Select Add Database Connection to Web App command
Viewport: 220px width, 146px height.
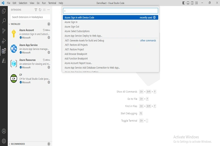tap(110, 68)
